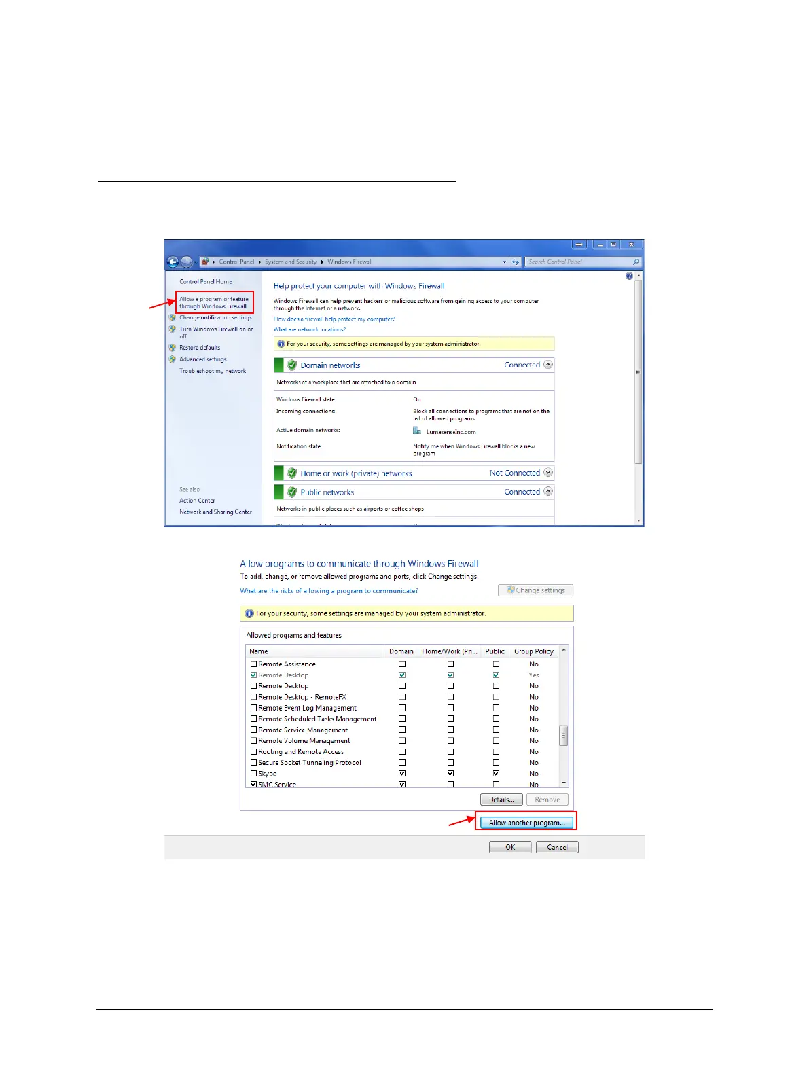Check Remote Volume Management Home/Work checkbox
Image resolution: width=809 pixels, height=1076 pixels.
point(450,741)
